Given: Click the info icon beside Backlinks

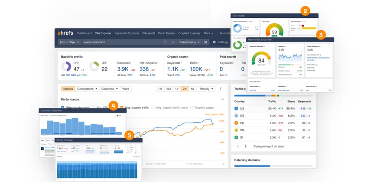Looking at the screenshot, I should [x=131, y=63].
